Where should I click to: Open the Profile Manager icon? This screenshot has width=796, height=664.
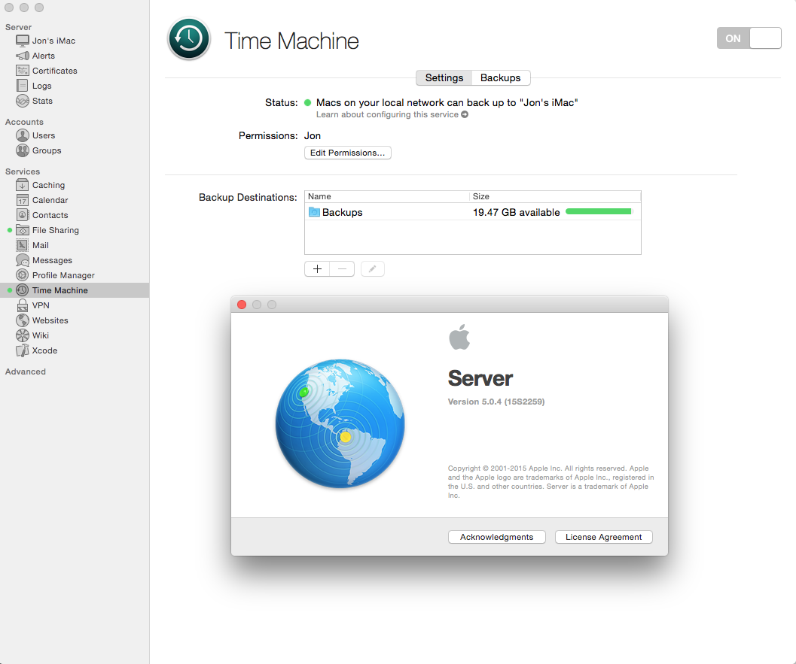point(23,275)
